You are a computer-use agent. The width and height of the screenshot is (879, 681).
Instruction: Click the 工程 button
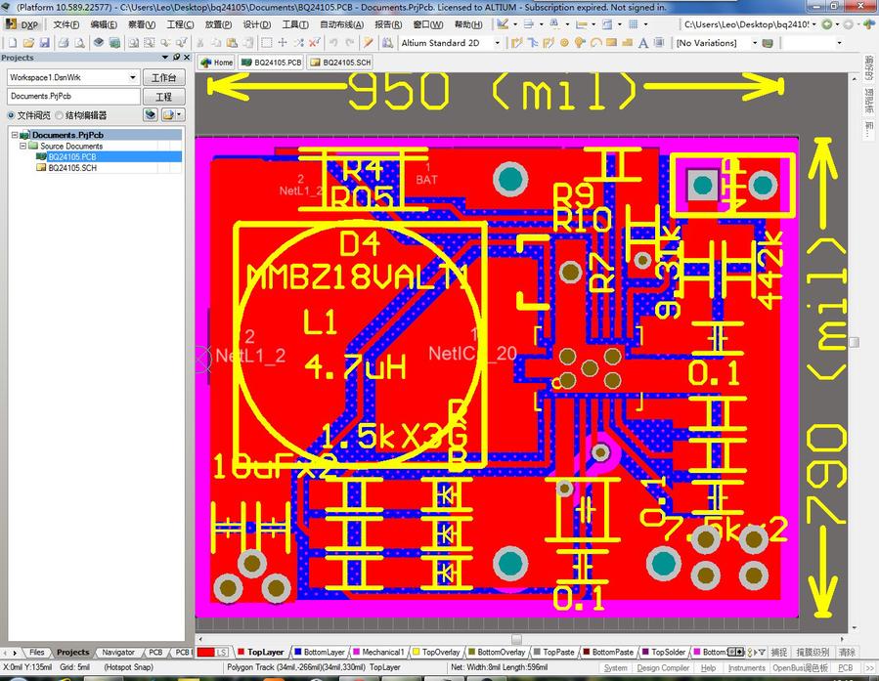163,97
